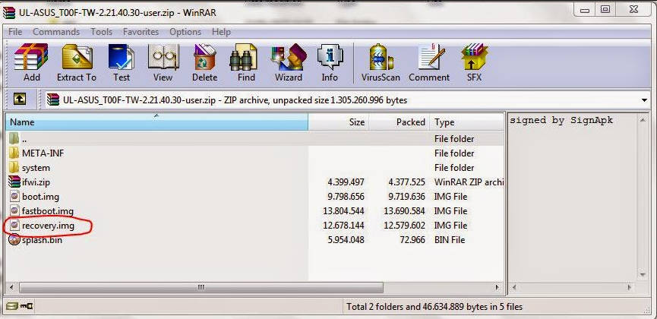
Task: Open the Favorites menu
Action: point(141,32)
